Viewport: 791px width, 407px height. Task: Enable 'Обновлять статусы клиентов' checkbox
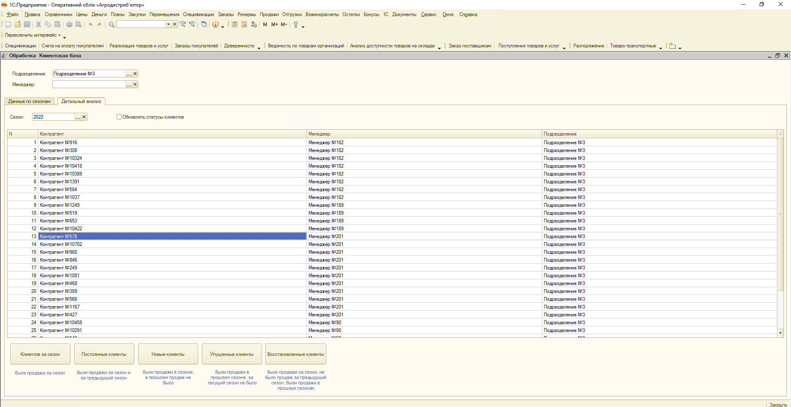tap(119, 117)
